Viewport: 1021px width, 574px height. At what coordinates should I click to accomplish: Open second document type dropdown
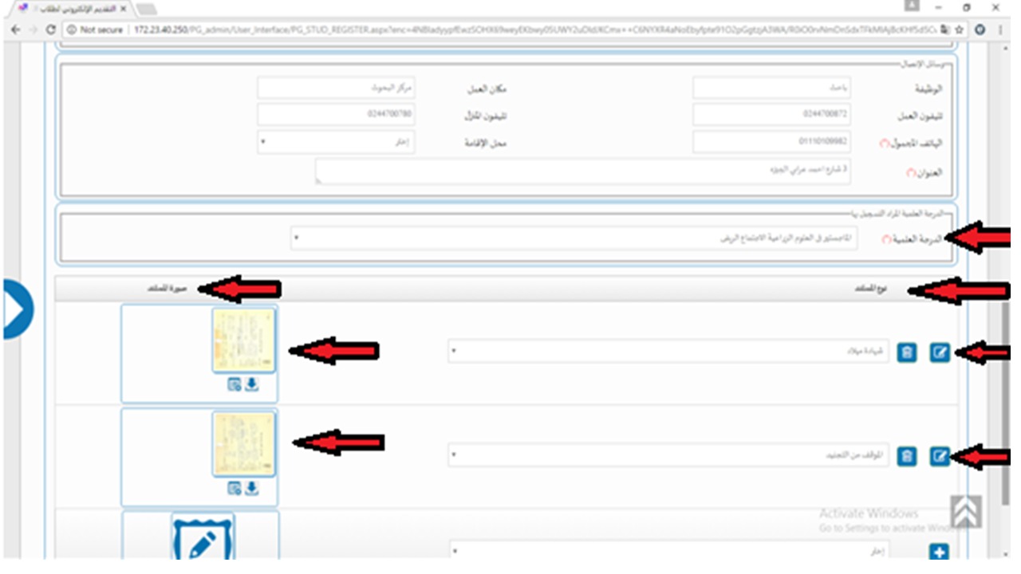[x=668, y=455]
